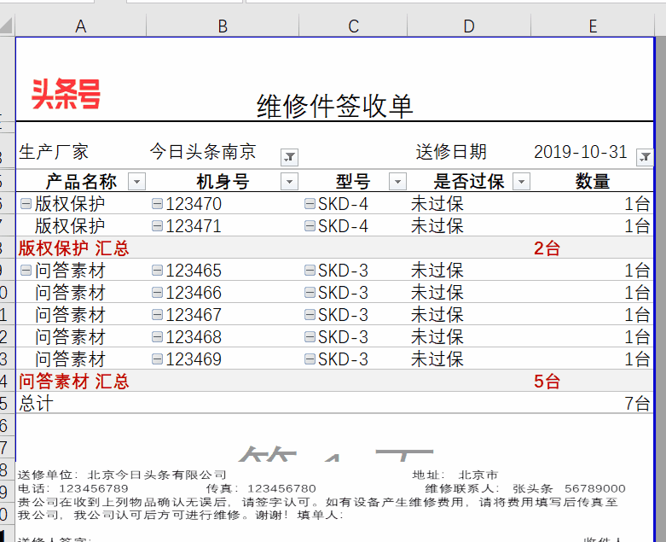Click the select-all corner triangle

click(x=7, y=26)
